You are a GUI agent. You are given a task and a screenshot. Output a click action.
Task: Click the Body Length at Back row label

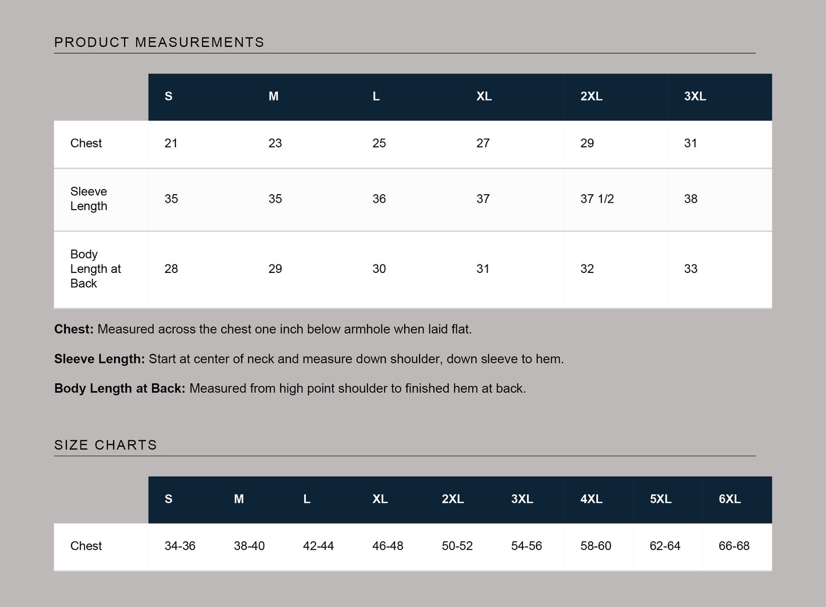pos(95,269)
